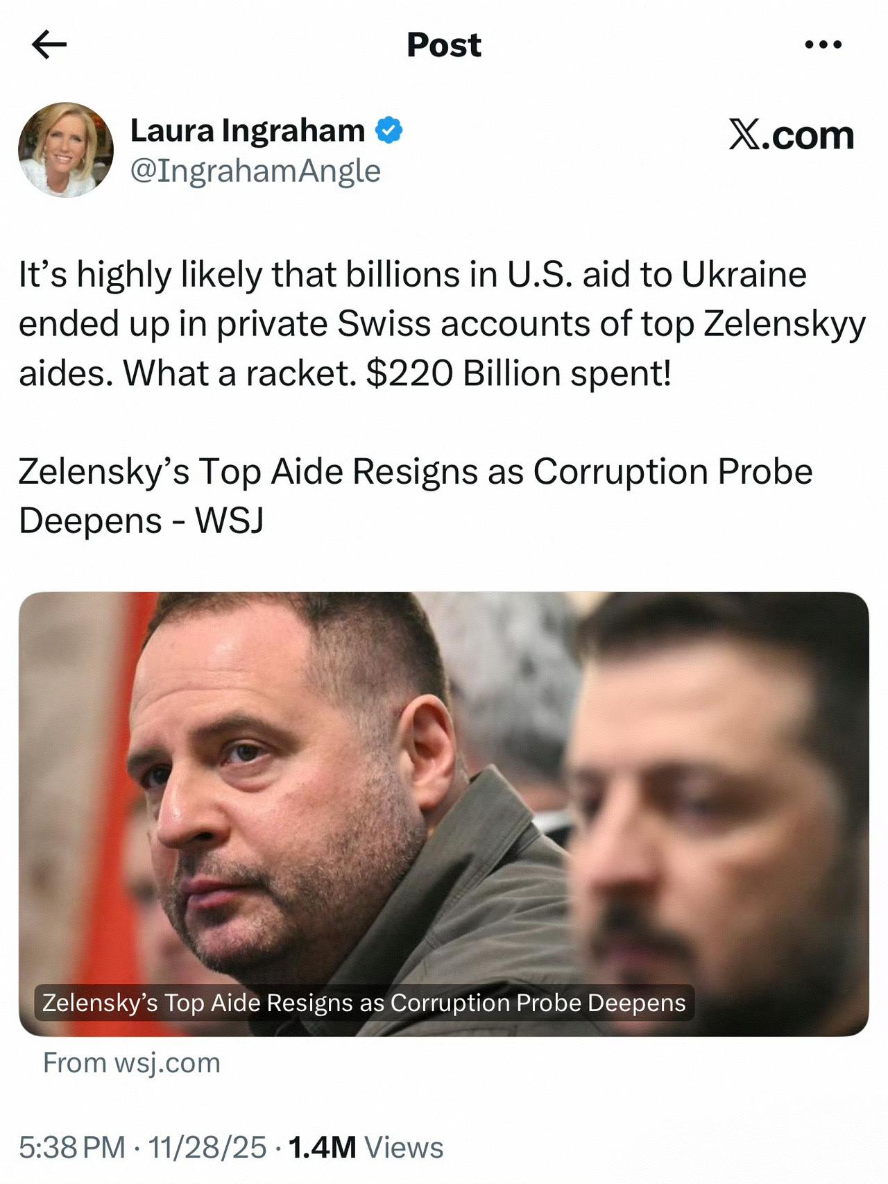Open the wsj.com article card
The width and height of the screenshot is (888, 1184).
(x=444, y=833)
